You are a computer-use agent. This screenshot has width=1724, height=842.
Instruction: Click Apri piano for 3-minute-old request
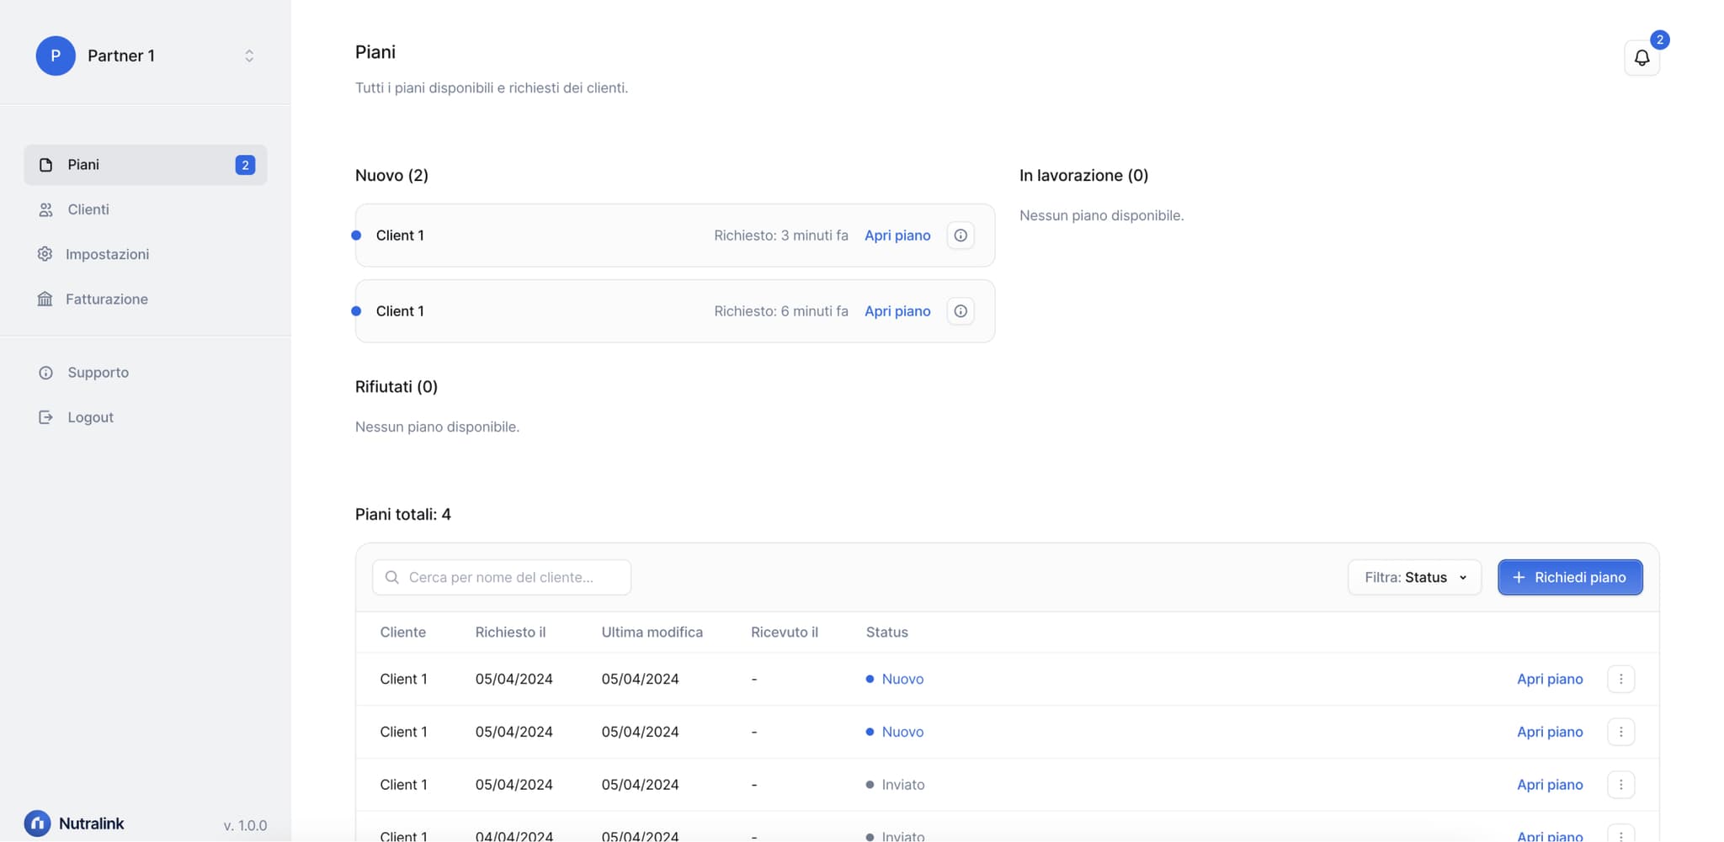click(x=897, y=236)
